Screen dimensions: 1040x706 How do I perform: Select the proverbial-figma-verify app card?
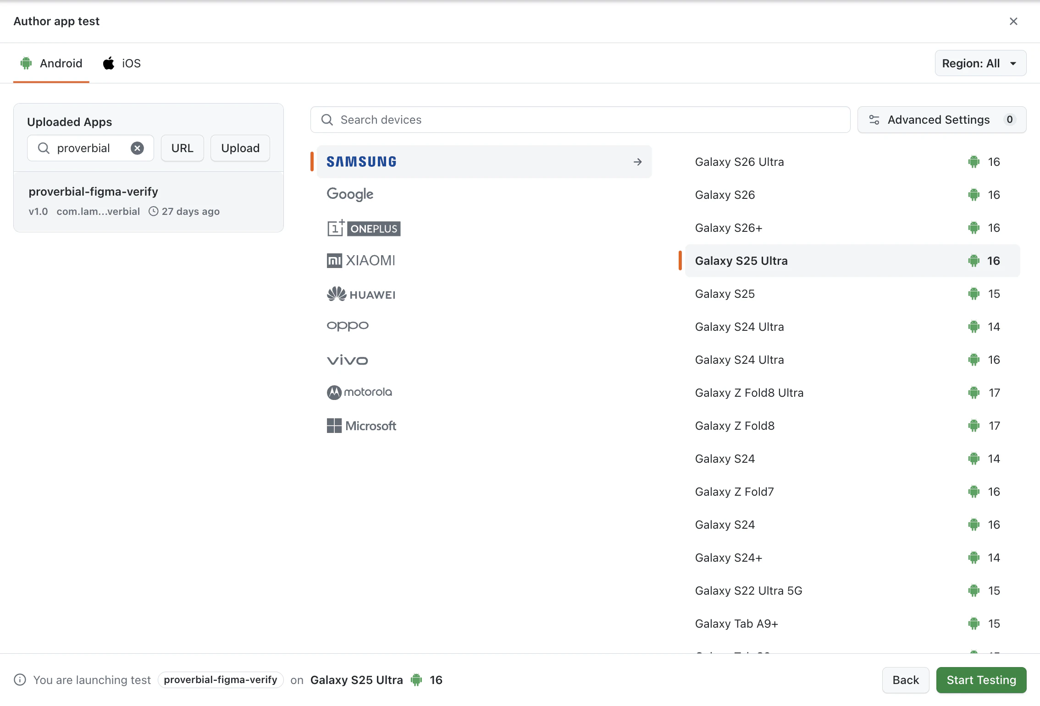149,202
